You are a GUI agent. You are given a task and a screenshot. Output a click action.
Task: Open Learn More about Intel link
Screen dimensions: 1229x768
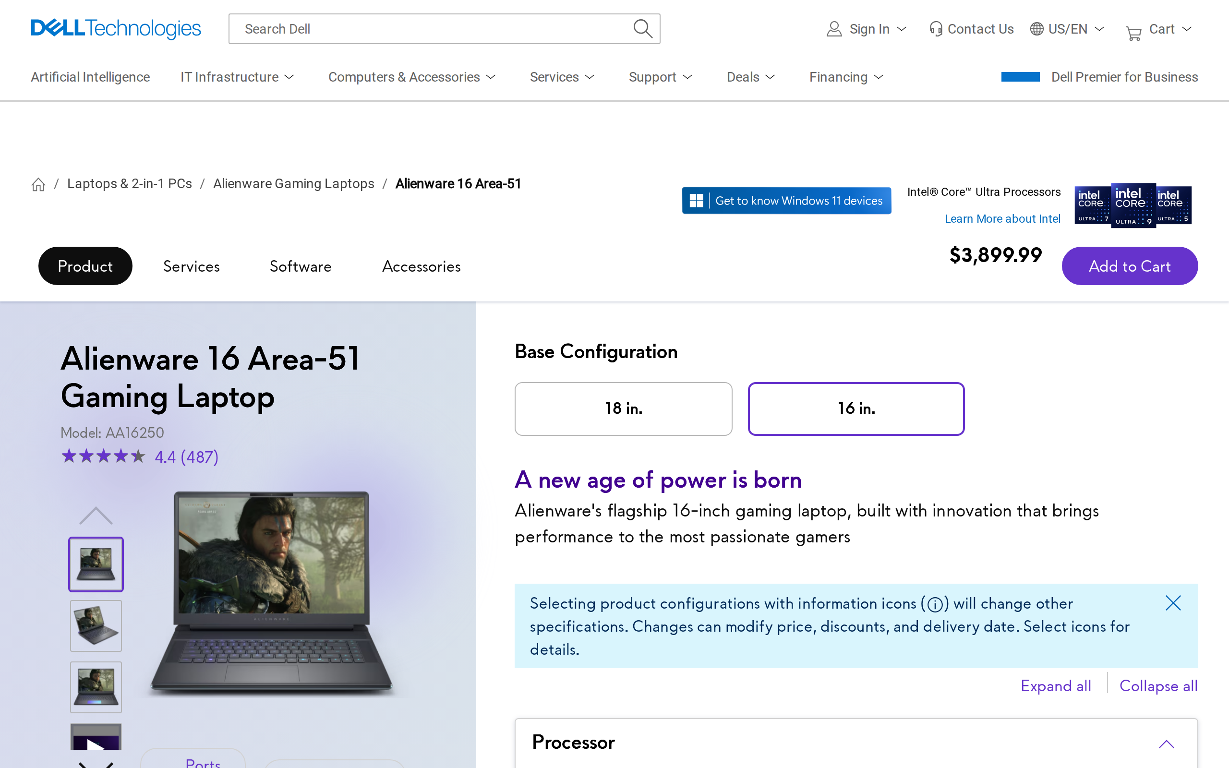click(x=1002, y=219)
